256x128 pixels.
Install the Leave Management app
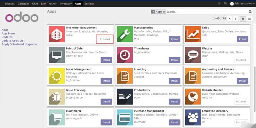pos(106,81)
